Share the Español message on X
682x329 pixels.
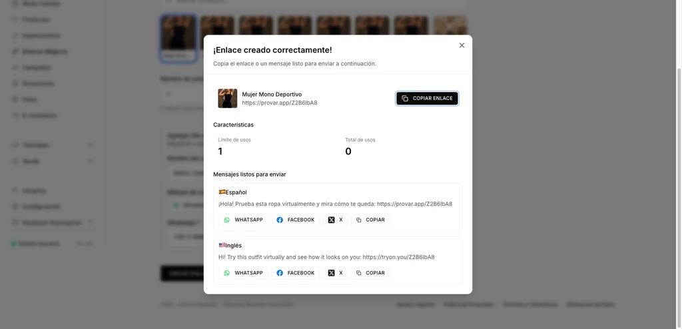pyautogui.click(x=336, y=220)
